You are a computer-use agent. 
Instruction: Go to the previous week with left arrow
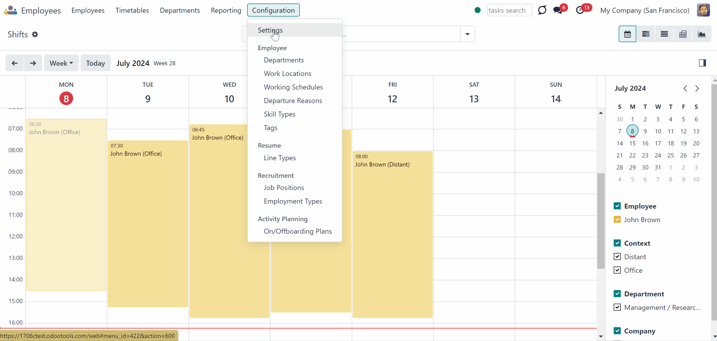[15, 63]
